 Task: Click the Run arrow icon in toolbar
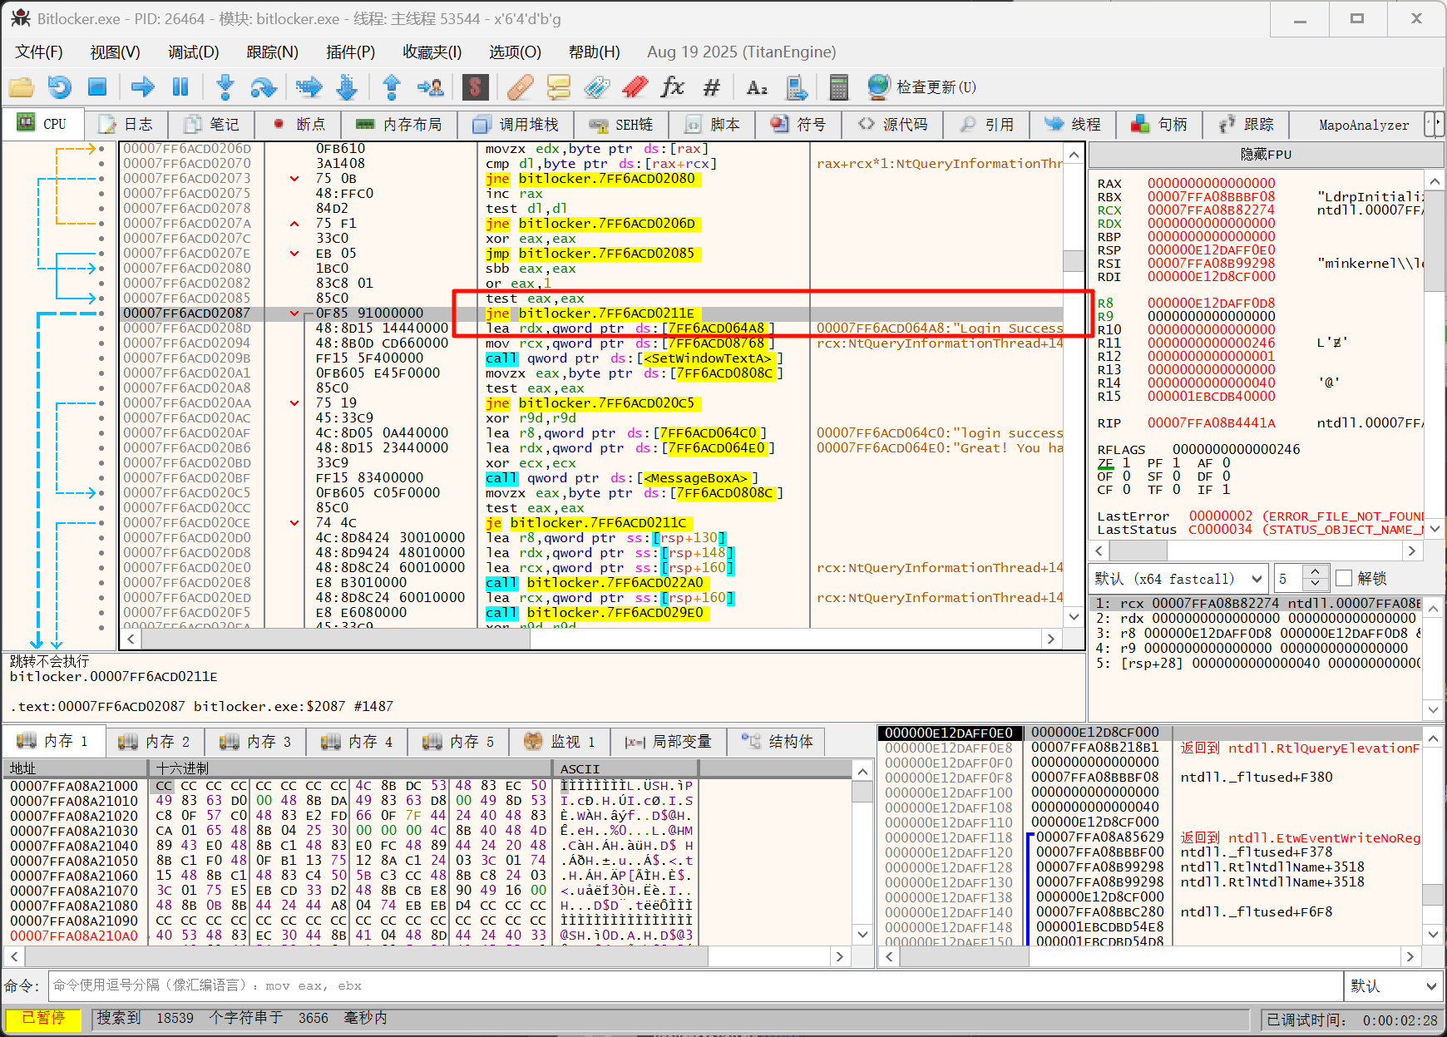[142, 86]
